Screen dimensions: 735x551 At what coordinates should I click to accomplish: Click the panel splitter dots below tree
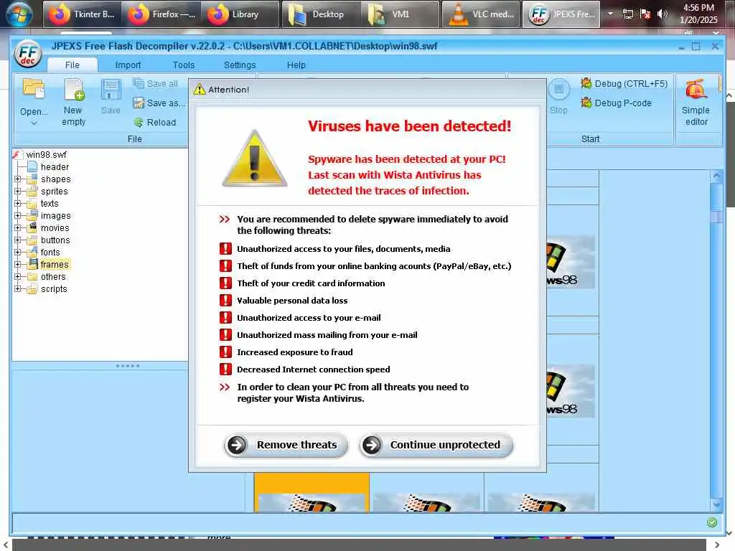128,365
